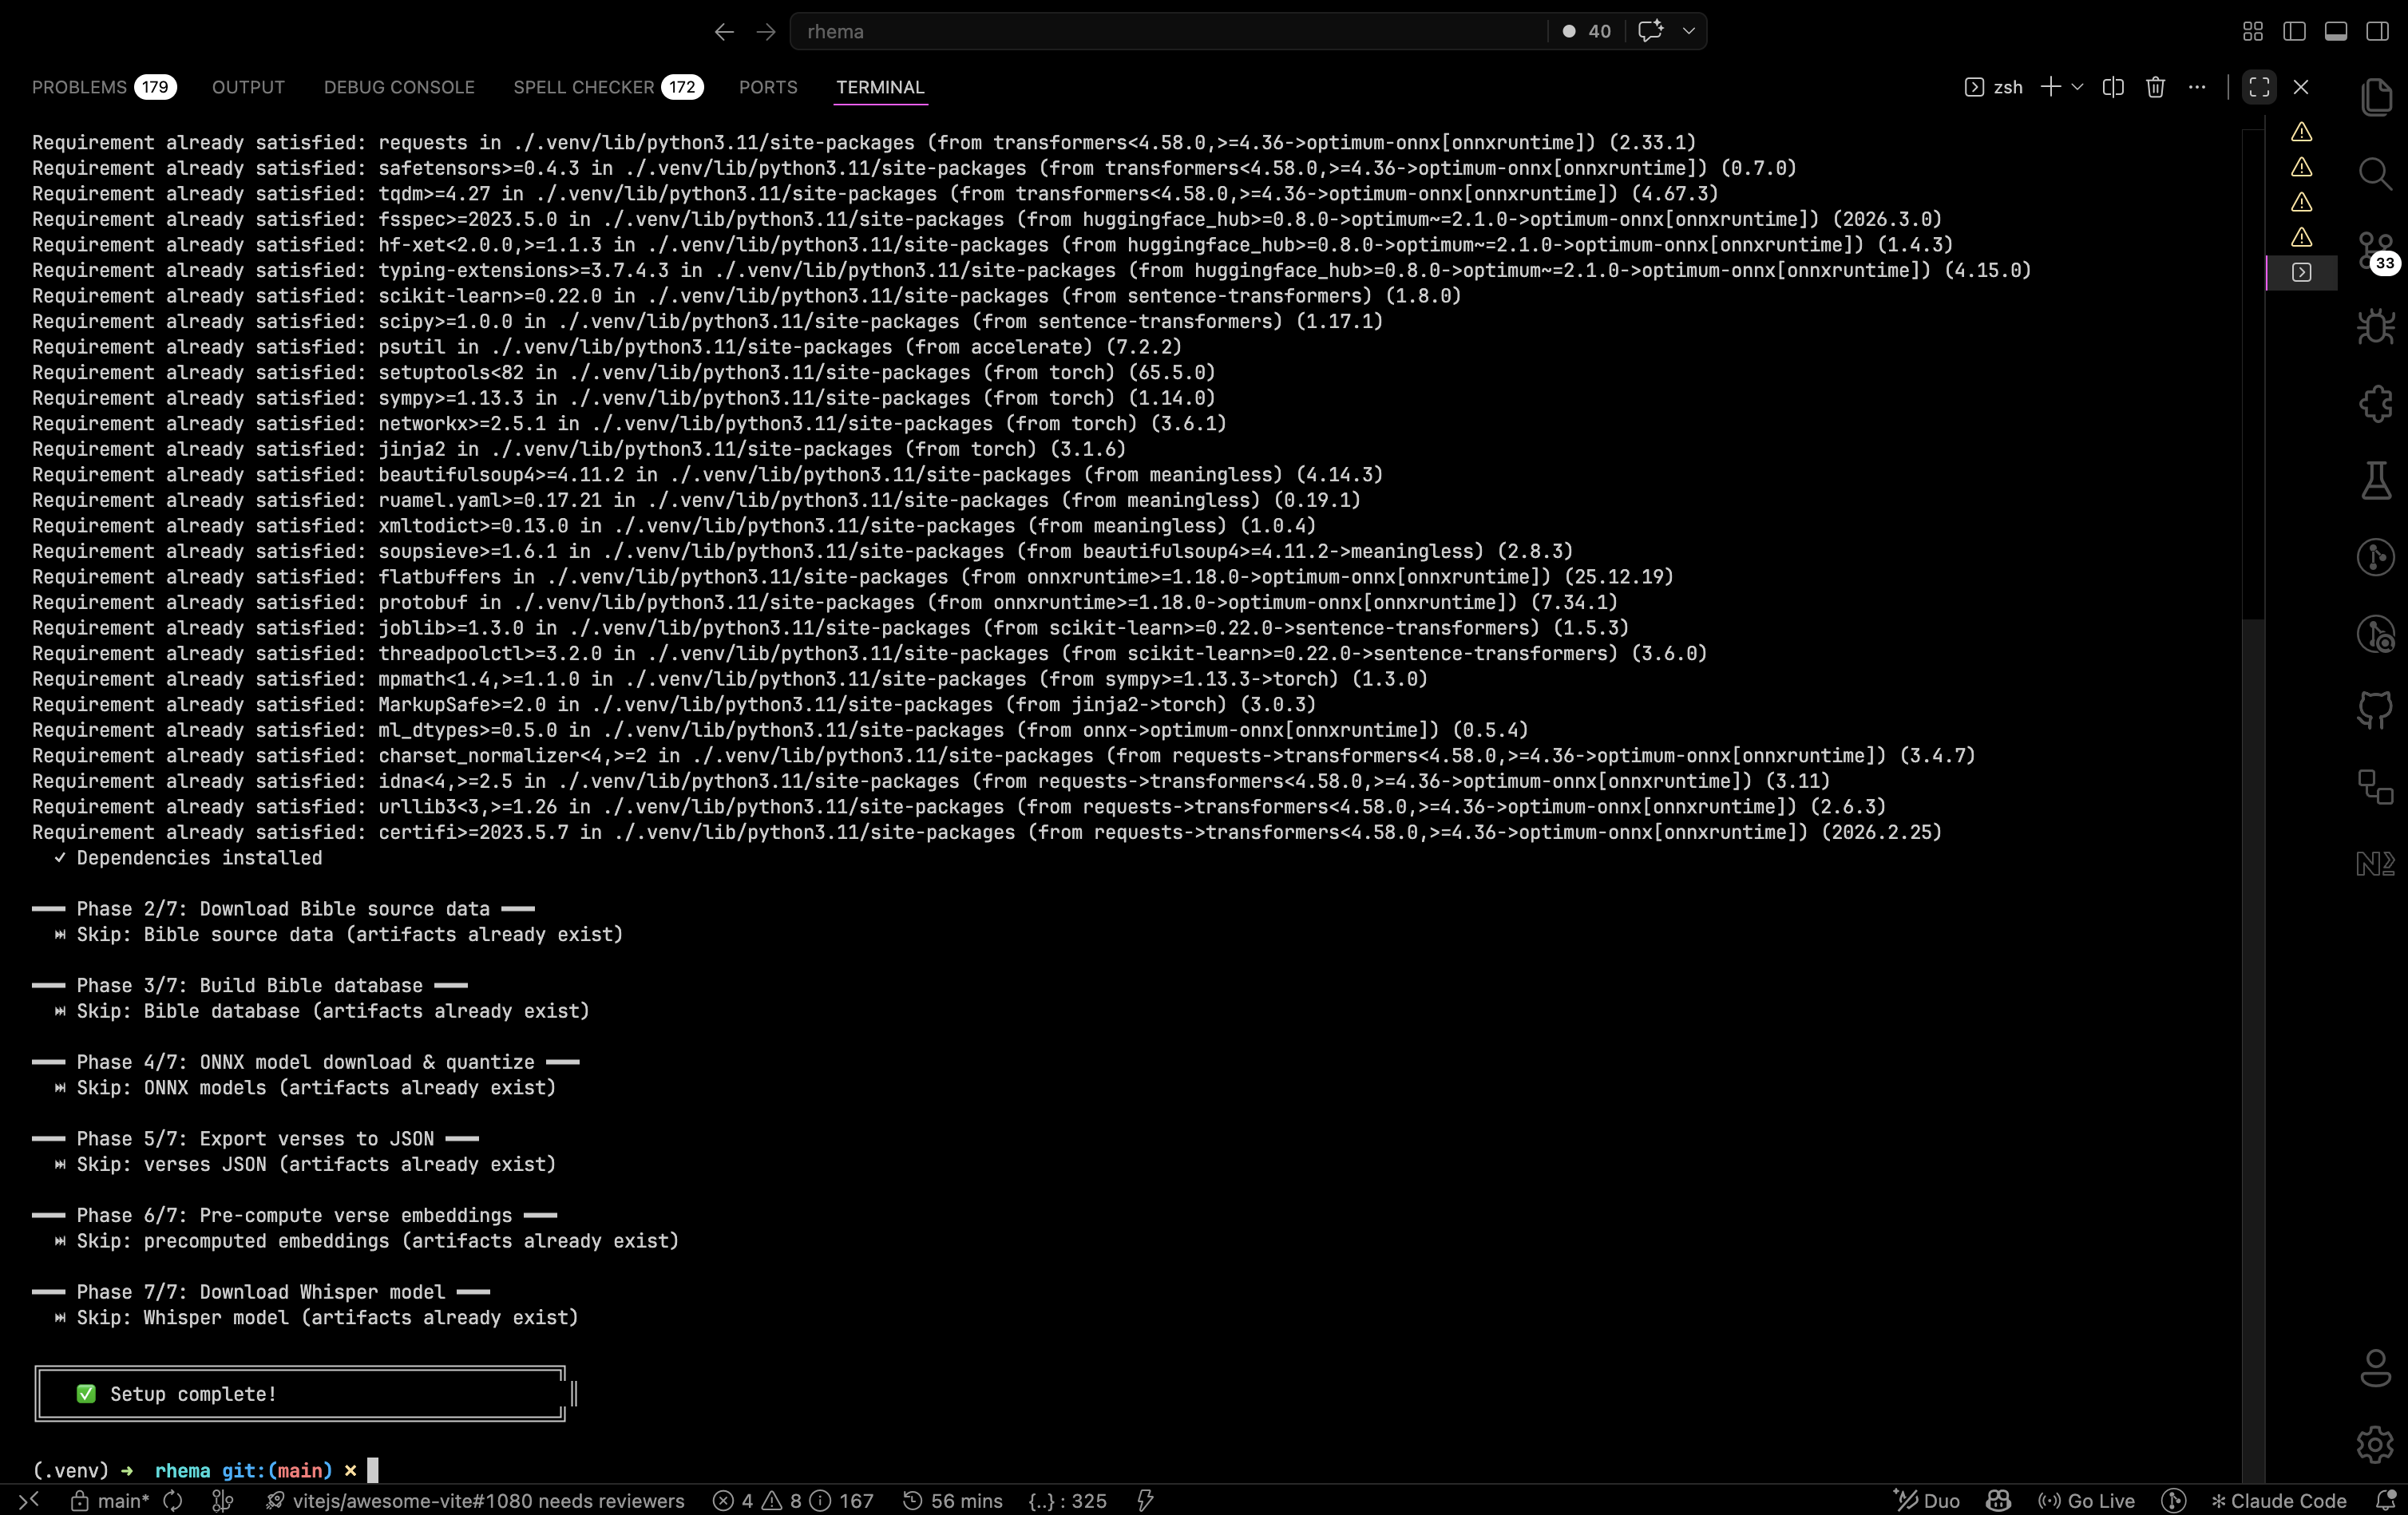Open the Explorer view in activity bar
The height and width of the screenshot is (1515, 2408).
click(2376, 98)
